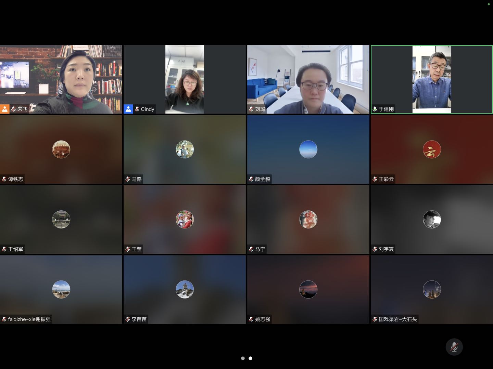Viewport: 493px width, 369px height.
Task: Click the fa qizhe-xie谢振强 name label
Action: (29, 319)
